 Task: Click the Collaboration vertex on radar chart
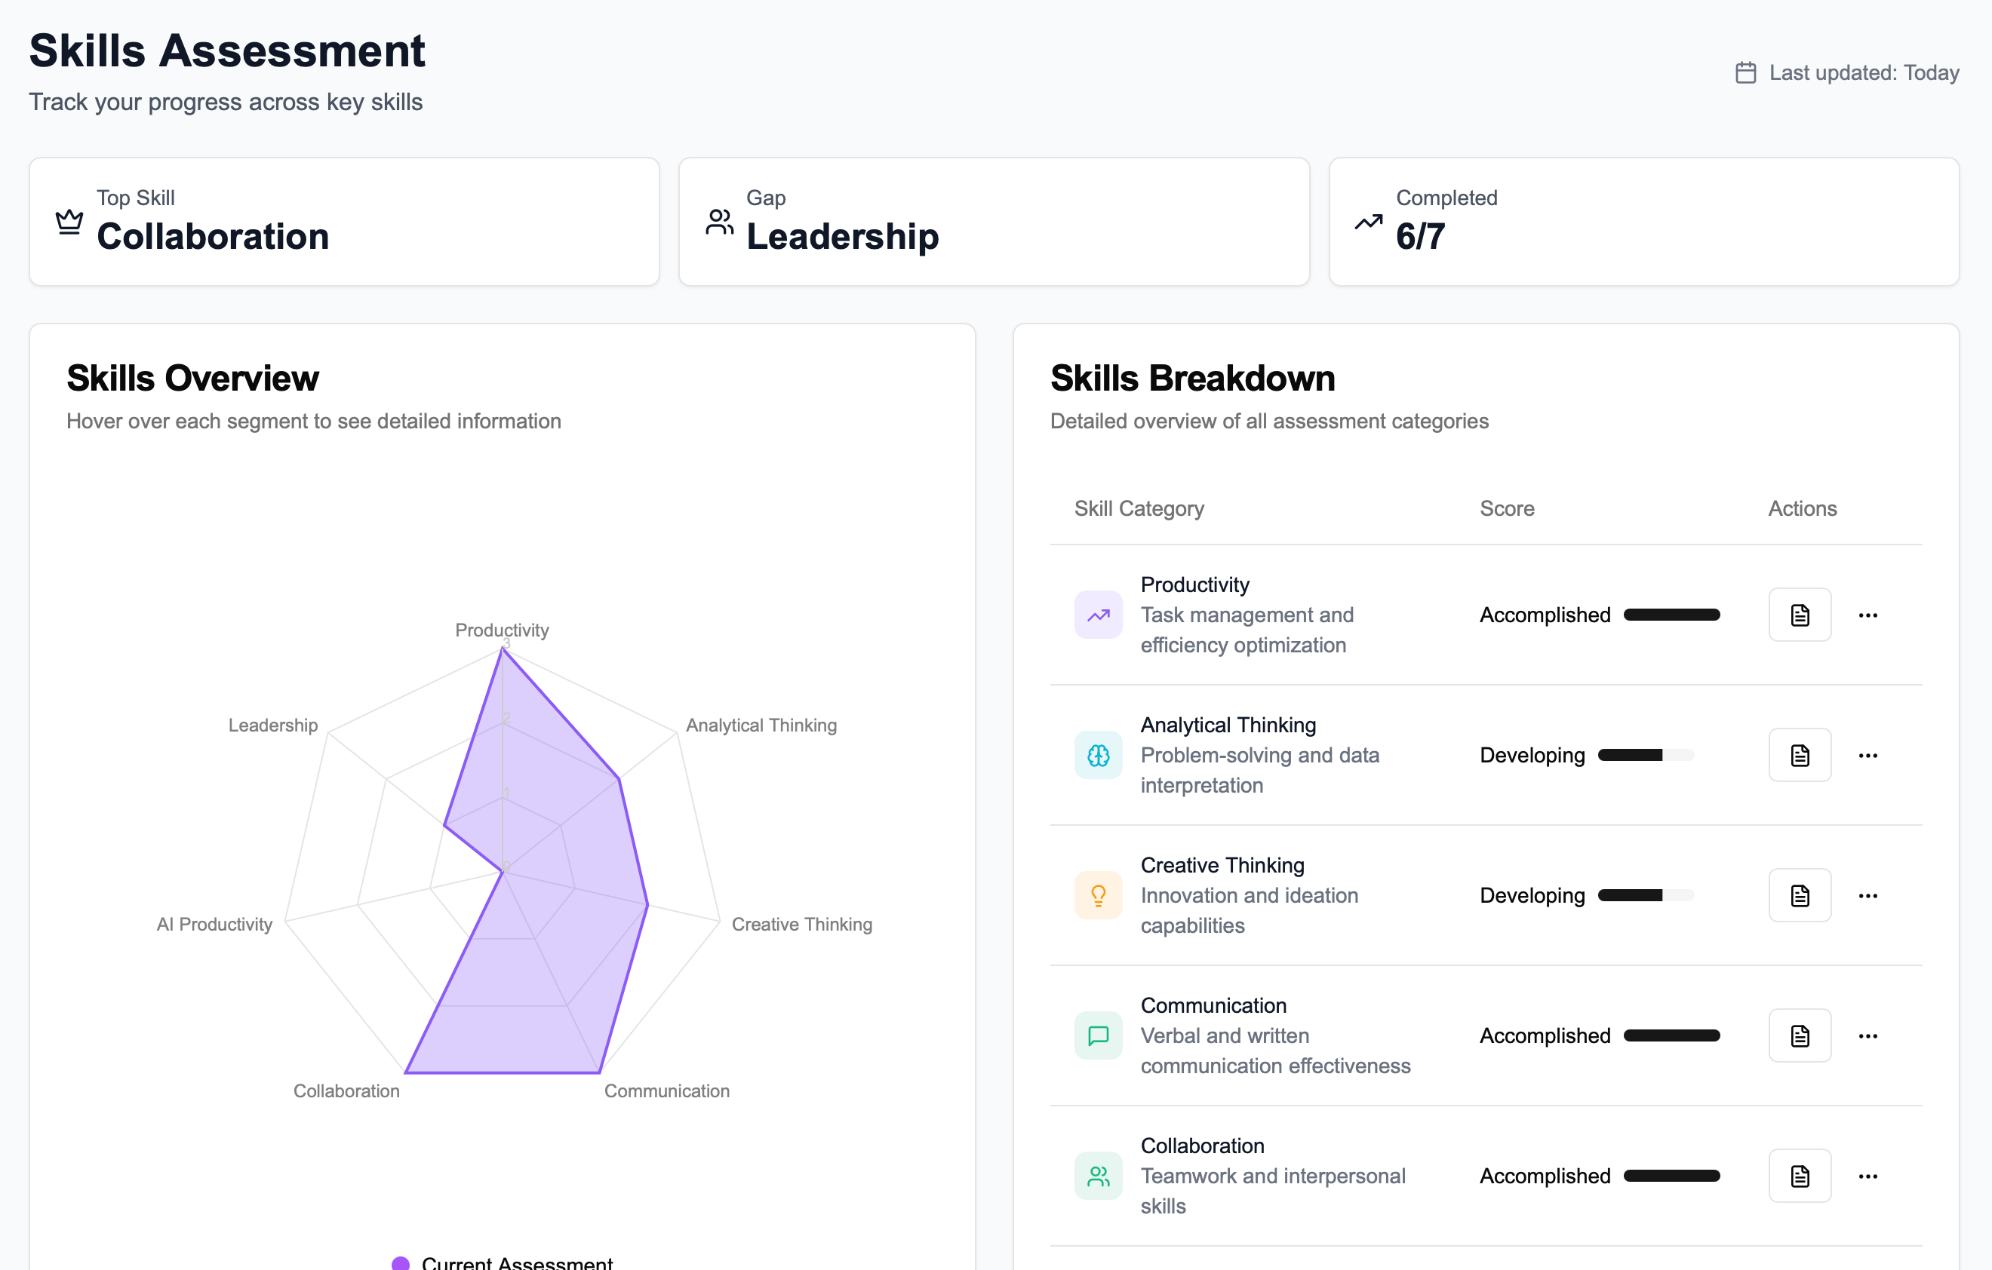pos(406,1072)
